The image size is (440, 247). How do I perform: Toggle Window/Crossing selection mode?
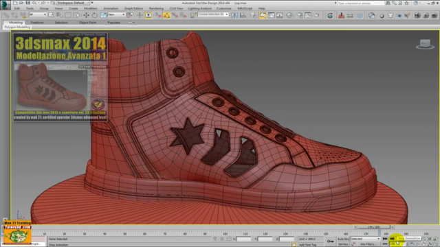click(76, 15)
